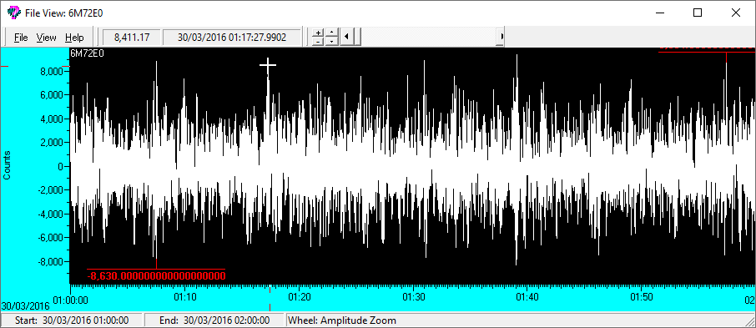The width and height of the screenshot is (756, 328).
Task: Click the red -8,630 minimum value label
Action: [x=156, y=276]
